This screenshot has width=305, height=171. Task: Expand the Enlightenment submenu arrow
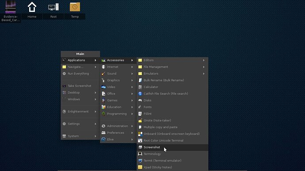point(95,111)
